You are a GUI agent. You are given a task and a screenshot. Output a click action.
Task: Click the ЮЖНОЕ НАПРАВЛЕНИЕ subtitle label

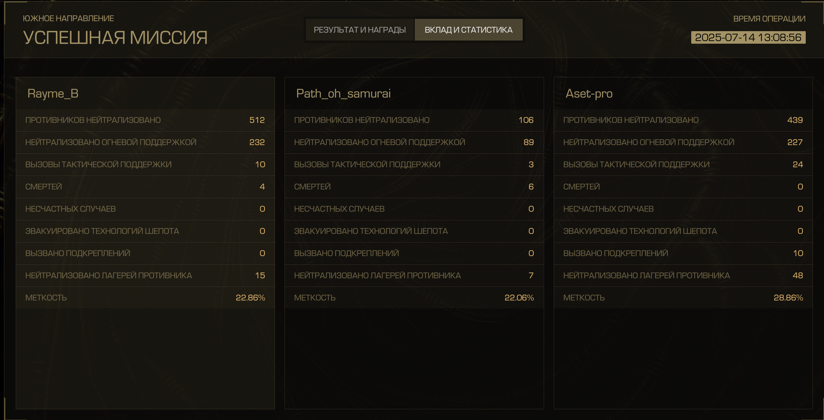(68, 18)
